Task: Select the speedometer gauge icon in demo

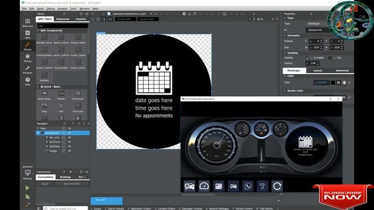Action: tap(204, 186)
